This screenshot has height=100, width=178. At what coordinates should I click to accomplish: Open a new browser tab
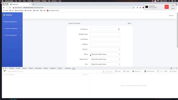pyautogui.click(x=33, y=4)
